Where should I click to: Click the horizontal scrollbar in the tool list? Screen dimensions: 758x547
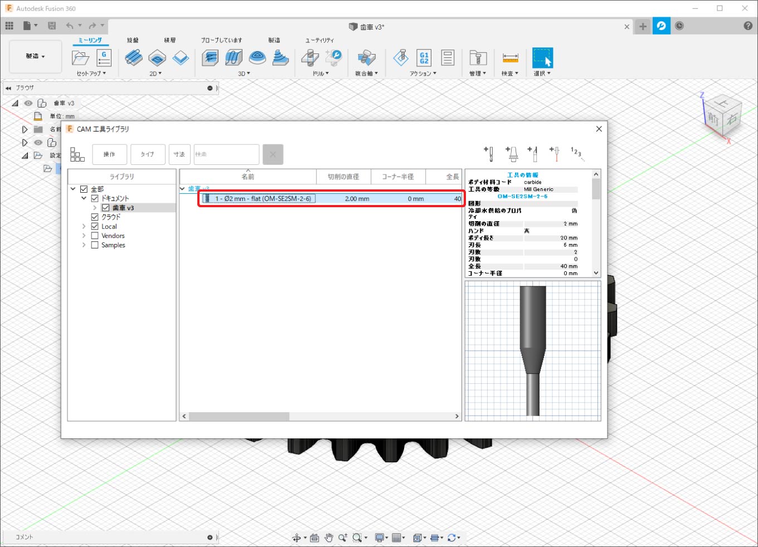pos(240,416)
